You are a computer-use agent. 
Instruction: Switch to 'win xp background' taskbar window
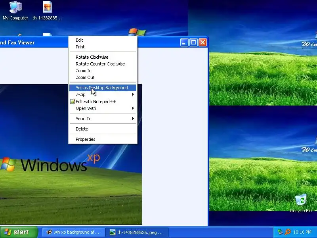click(74, 232)
